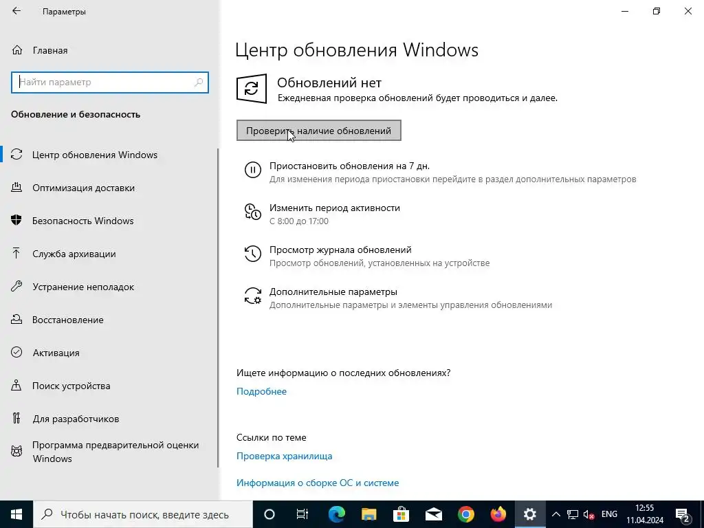Image resolution: width=704 pixels, height=528 pixels.
Task: Click the Cortana circle icon
Action: 269,514
